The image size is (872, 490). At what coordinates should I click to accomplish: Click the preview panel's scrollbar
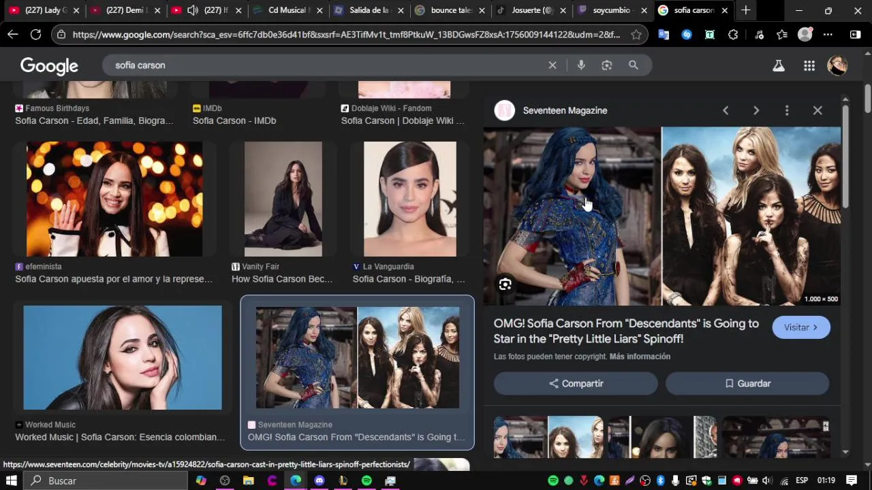point(845,157)
